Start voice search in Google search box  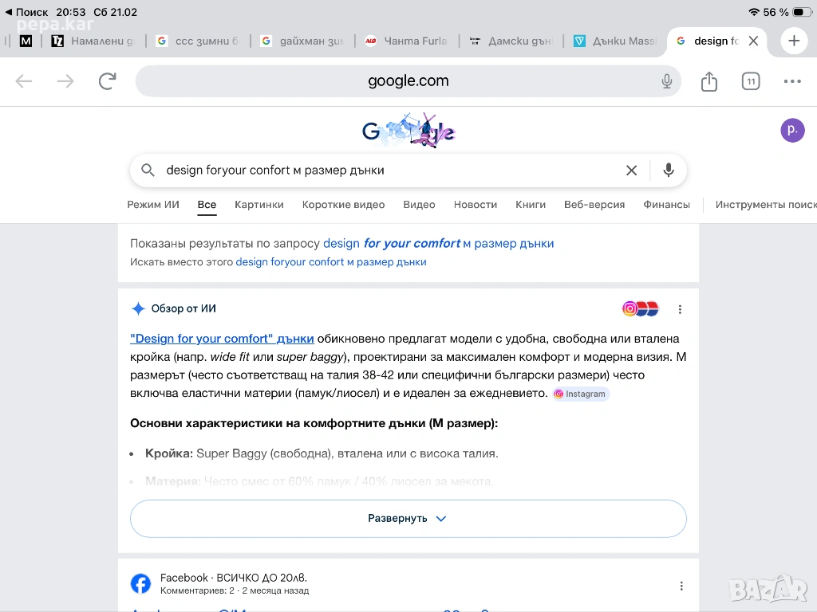point(669,170)
